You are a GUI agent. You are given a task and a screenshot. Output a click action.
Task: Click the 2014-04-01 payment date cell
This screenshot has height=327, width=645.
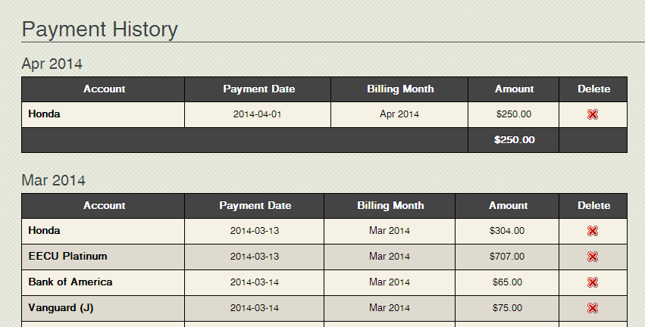[x=257, y=114]
